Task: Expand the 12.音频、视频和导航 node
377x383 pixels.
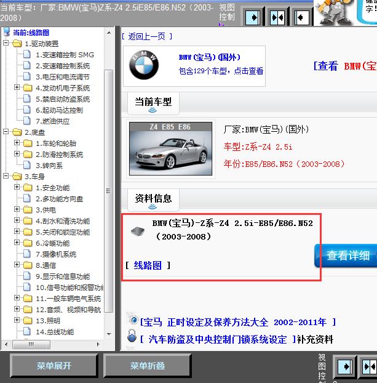Action: click(x=17, y=309)
